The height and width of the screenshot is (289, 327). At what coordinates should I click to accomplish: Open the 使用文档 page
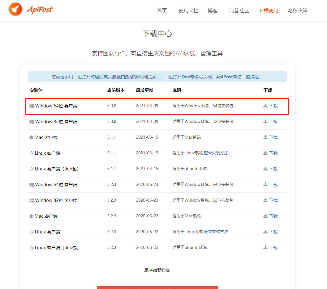[x=188, y=10]
